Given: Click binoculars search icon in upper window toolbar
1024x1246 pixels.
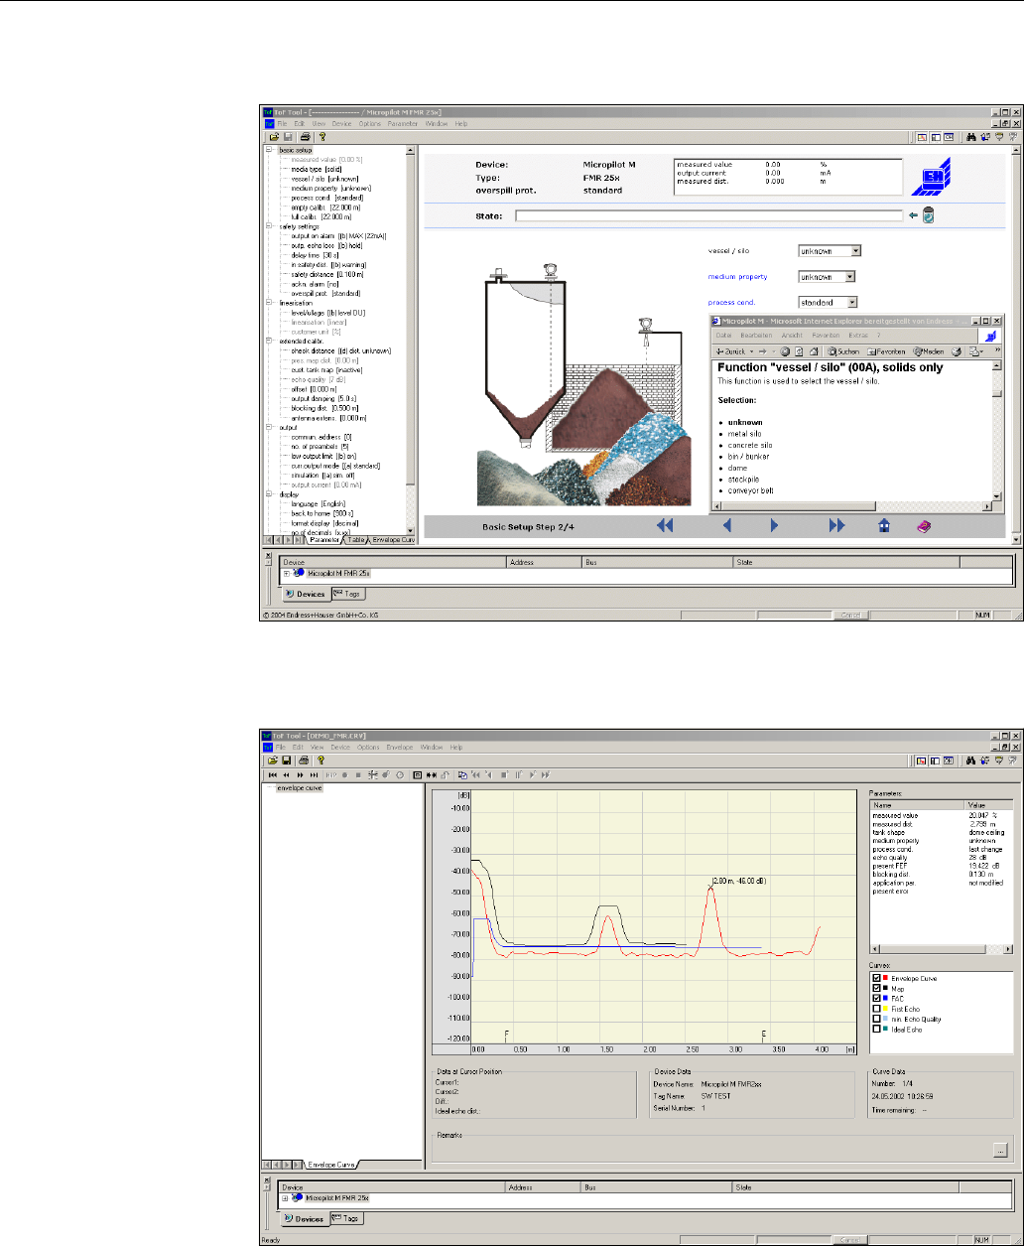Looking at the screenshot, I should click(971, 136).
